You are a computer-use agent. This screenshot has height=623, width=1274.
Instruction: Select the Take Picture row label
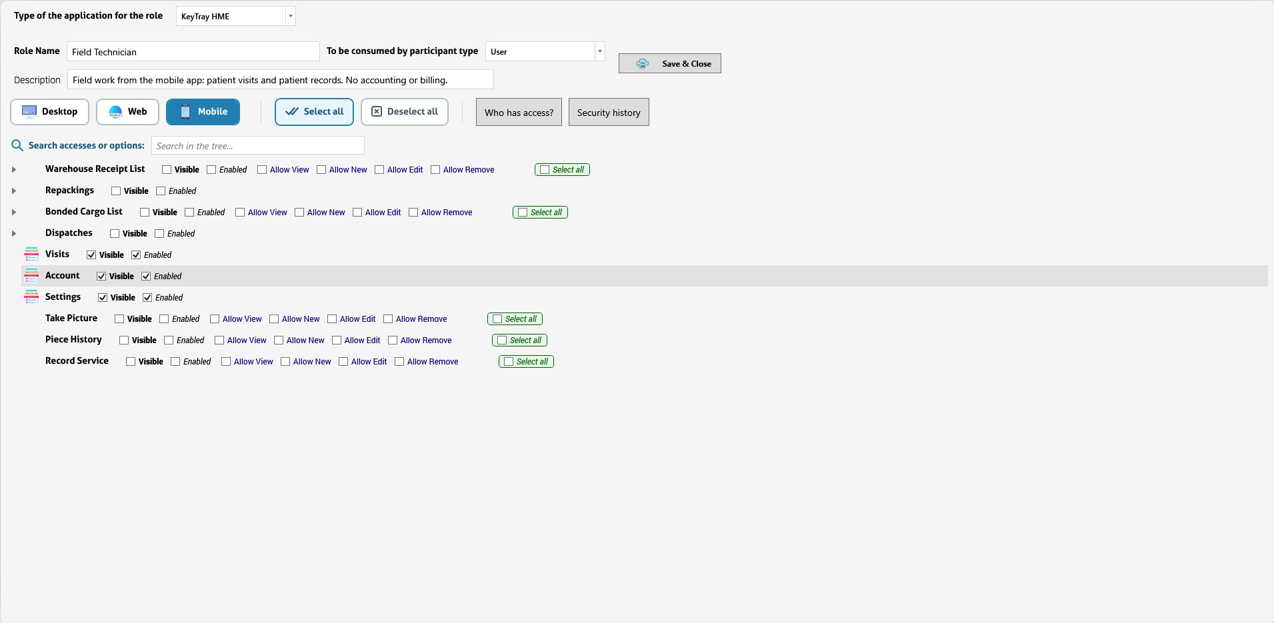71,318
